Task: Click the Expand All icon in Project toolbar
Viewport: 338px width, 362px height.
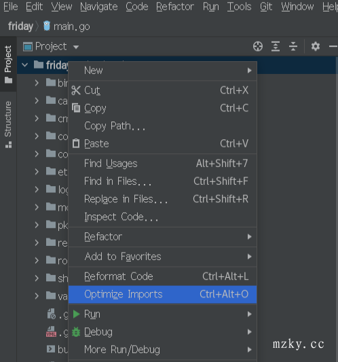Action: [x=276, y=46]
